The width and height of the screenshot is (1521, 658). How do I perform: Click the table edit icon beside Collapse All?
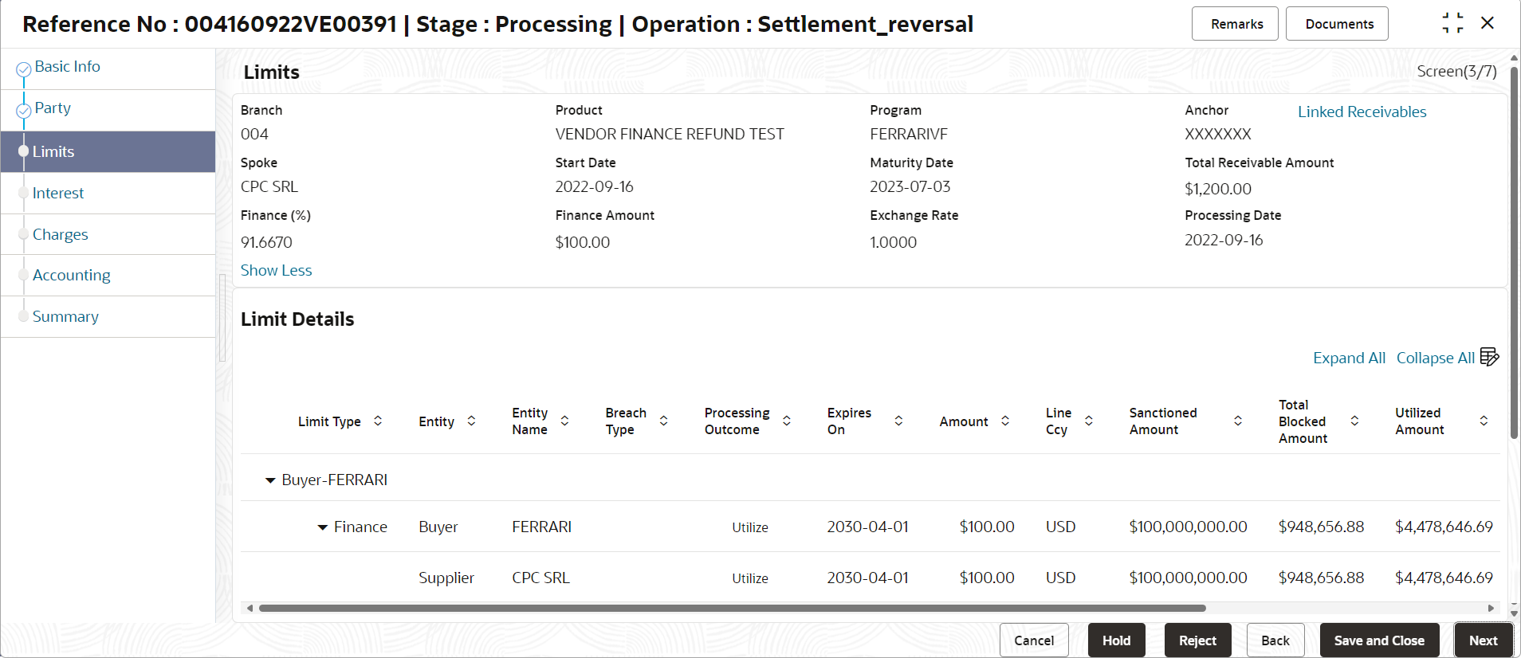coord(1489,357)
